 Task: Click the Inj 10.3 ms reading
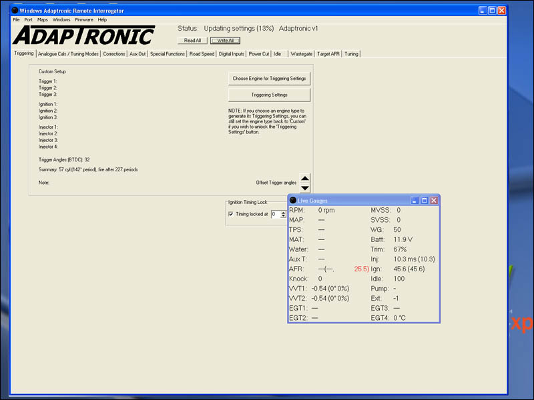[403, 259]
